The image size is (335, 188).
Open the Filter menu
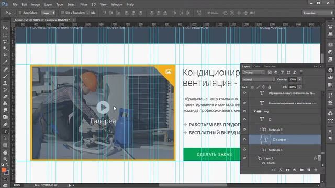pos(84,4)
